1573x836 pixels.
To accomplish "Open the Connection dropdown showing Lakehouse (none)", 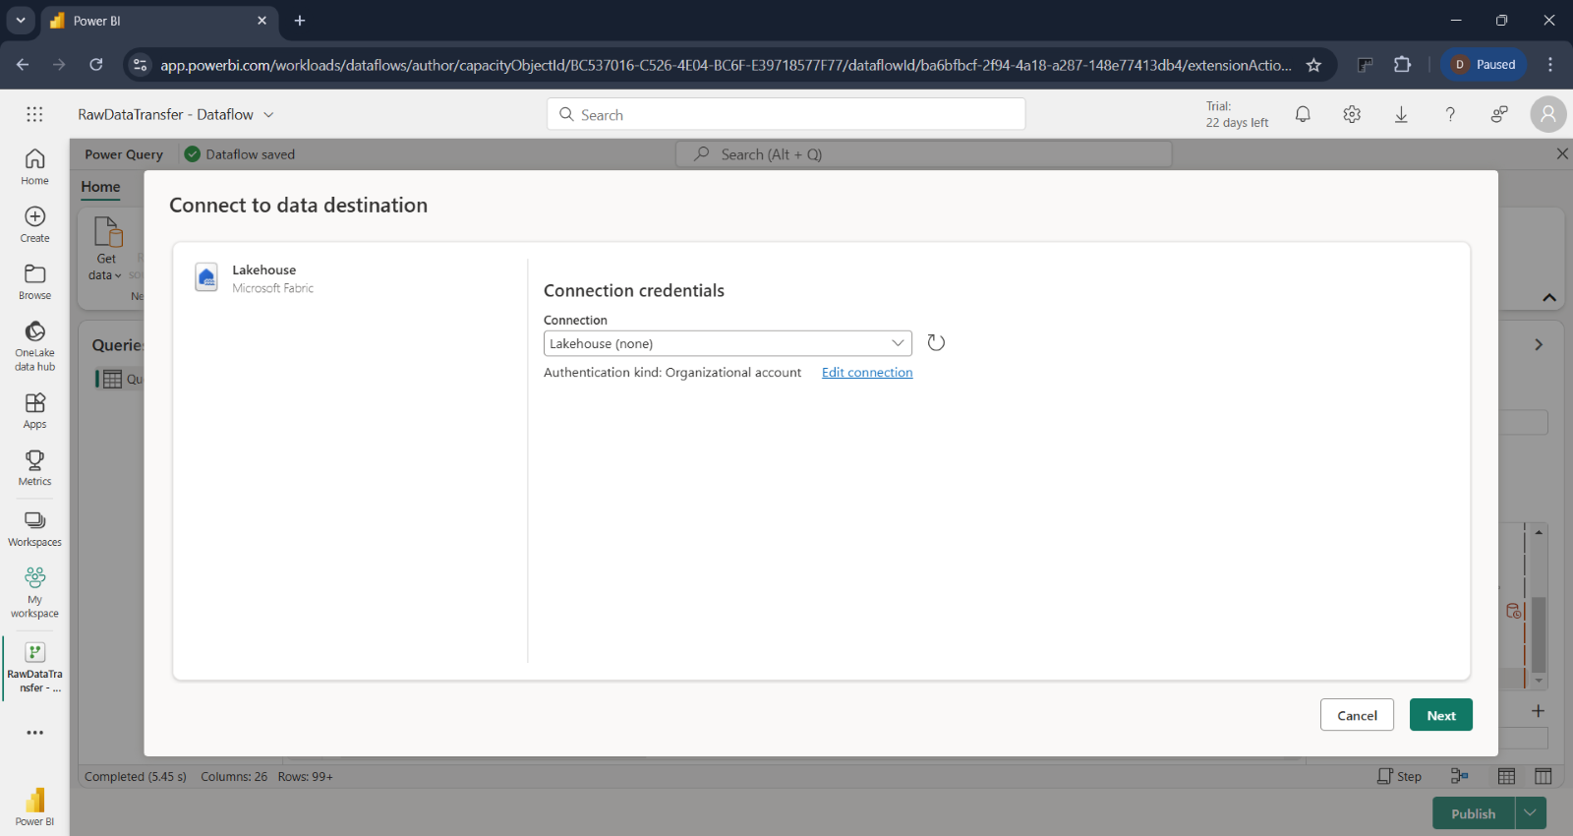I will (728, 343).
